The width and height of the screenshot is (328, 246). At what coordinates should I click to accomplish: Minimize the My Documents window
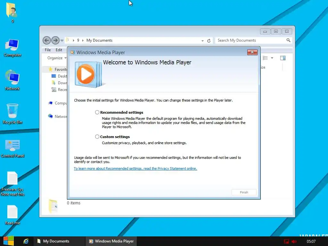[265, 31]
